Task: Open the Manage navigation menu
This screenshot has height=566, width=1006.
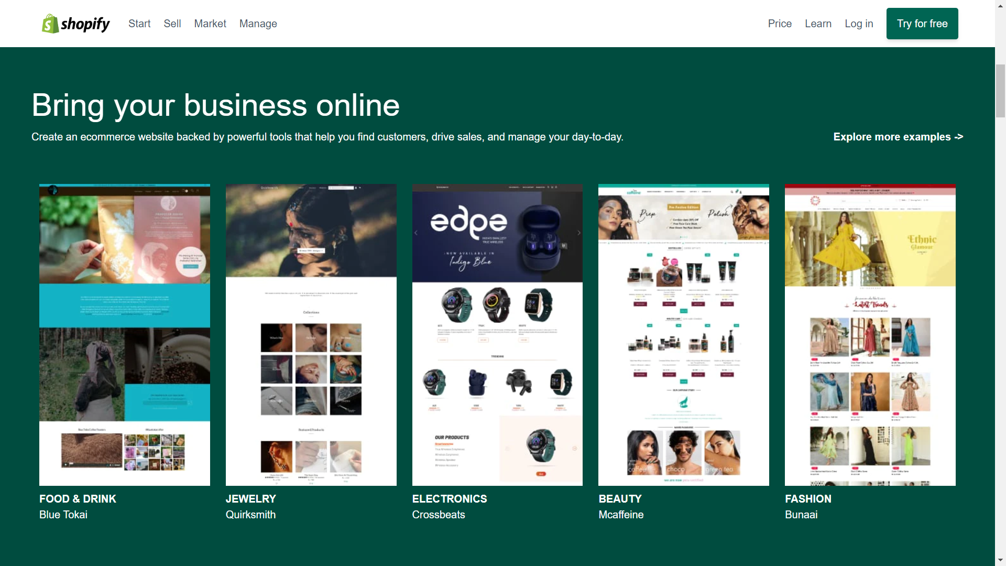Action: click(x=258, y=24)
